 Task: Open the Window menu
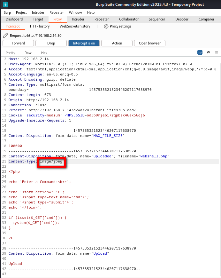(75, 12)
